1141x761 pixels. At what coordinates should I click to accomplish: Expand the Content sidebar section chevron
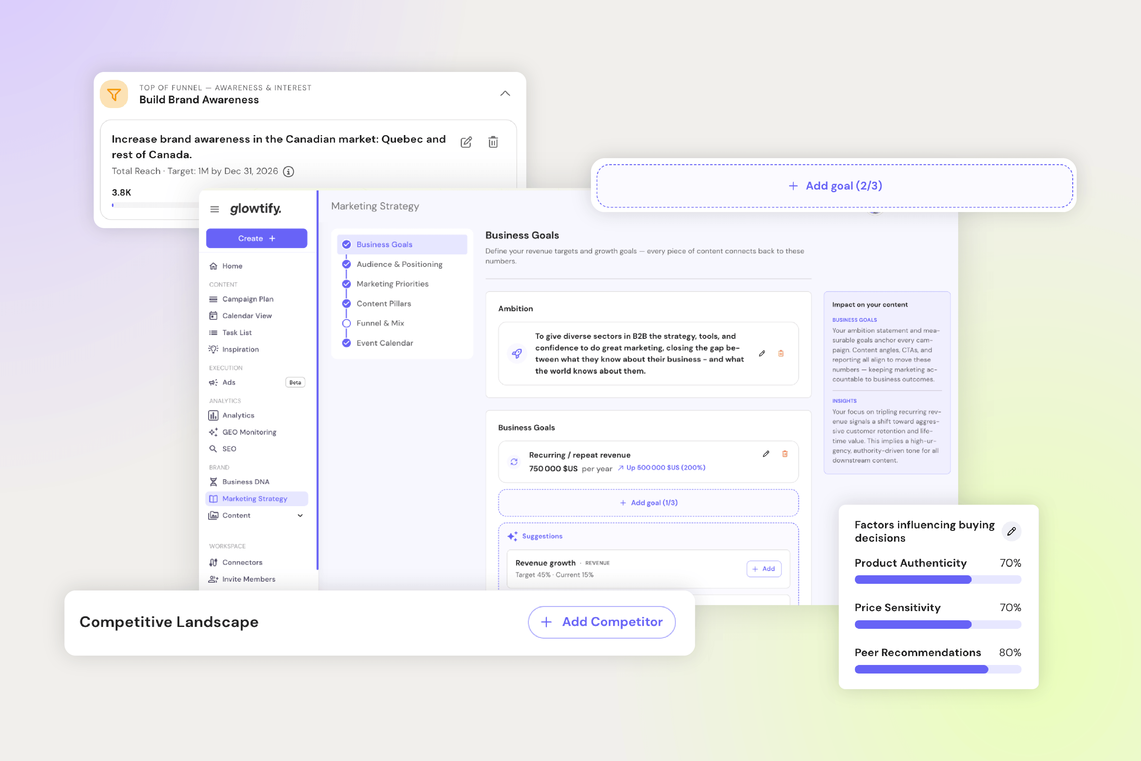tap(300, 515)
